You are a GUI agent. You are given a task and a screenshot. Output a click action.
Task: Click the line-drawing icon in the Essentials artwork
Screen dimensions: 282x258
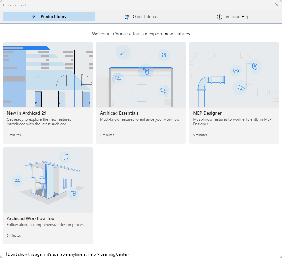tap(123, 52)
